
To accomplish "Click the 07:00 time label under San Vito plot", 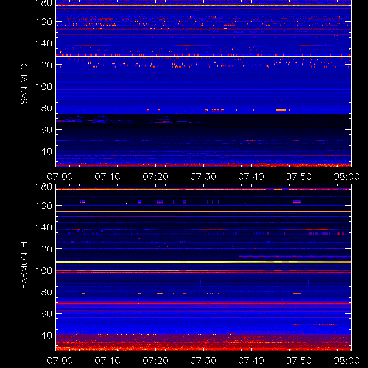I will (60, 177).
